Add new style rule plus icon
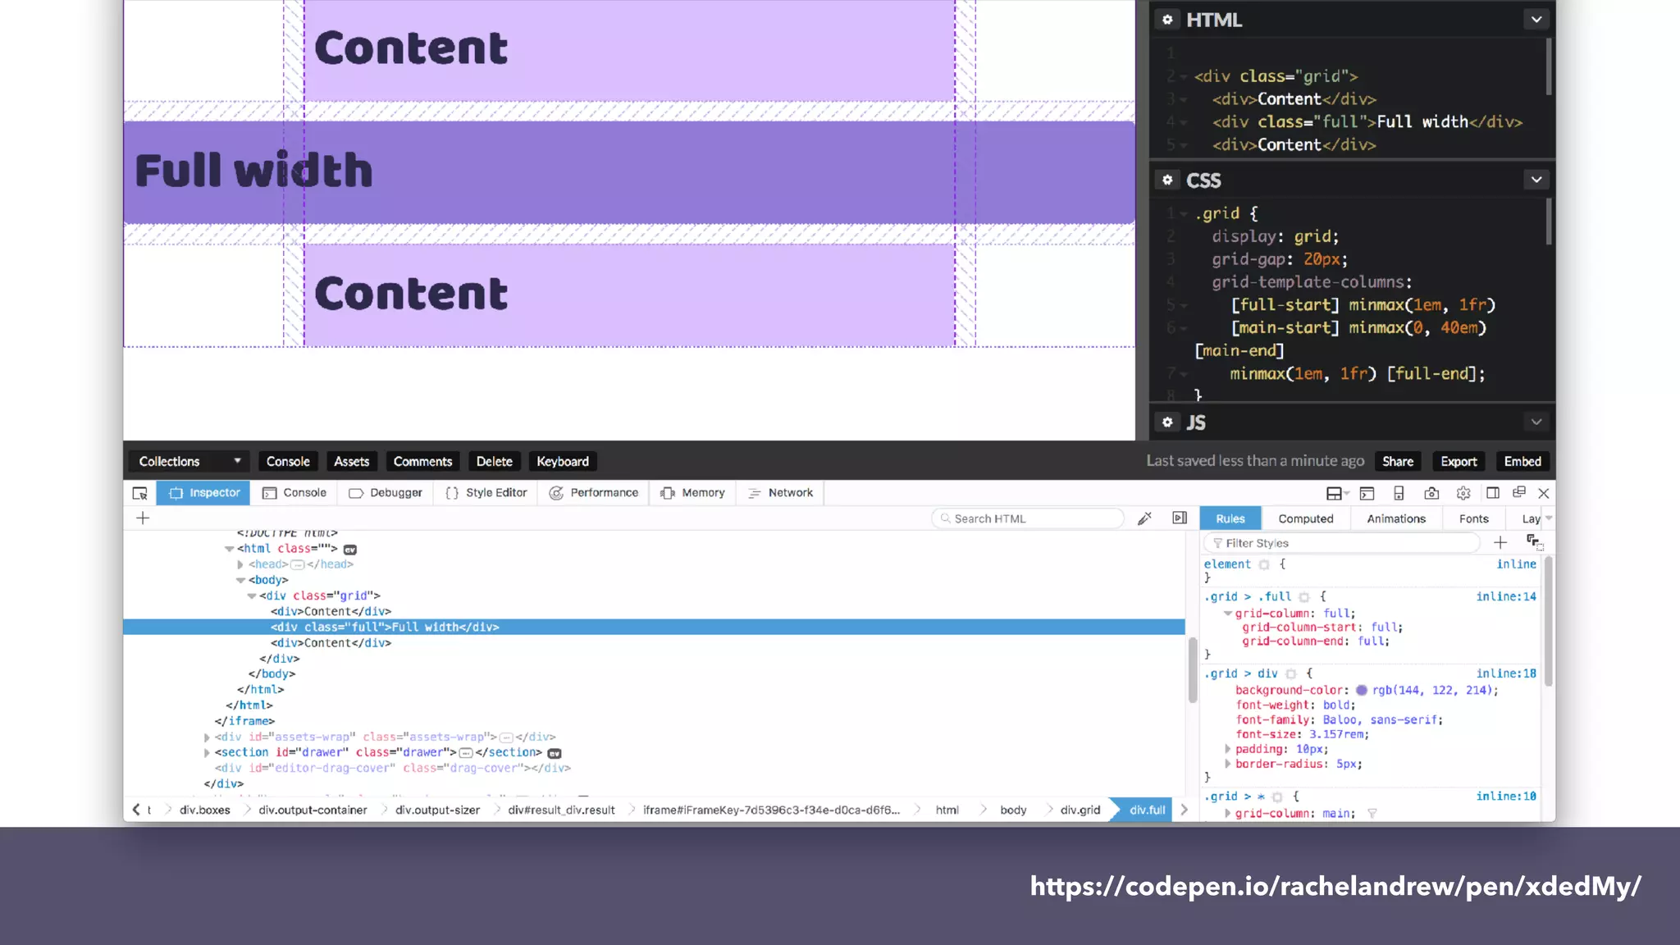 coord(1500,542)
